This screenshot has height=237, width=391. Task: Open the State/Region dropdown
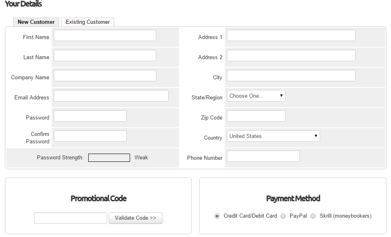click(256, 96)
